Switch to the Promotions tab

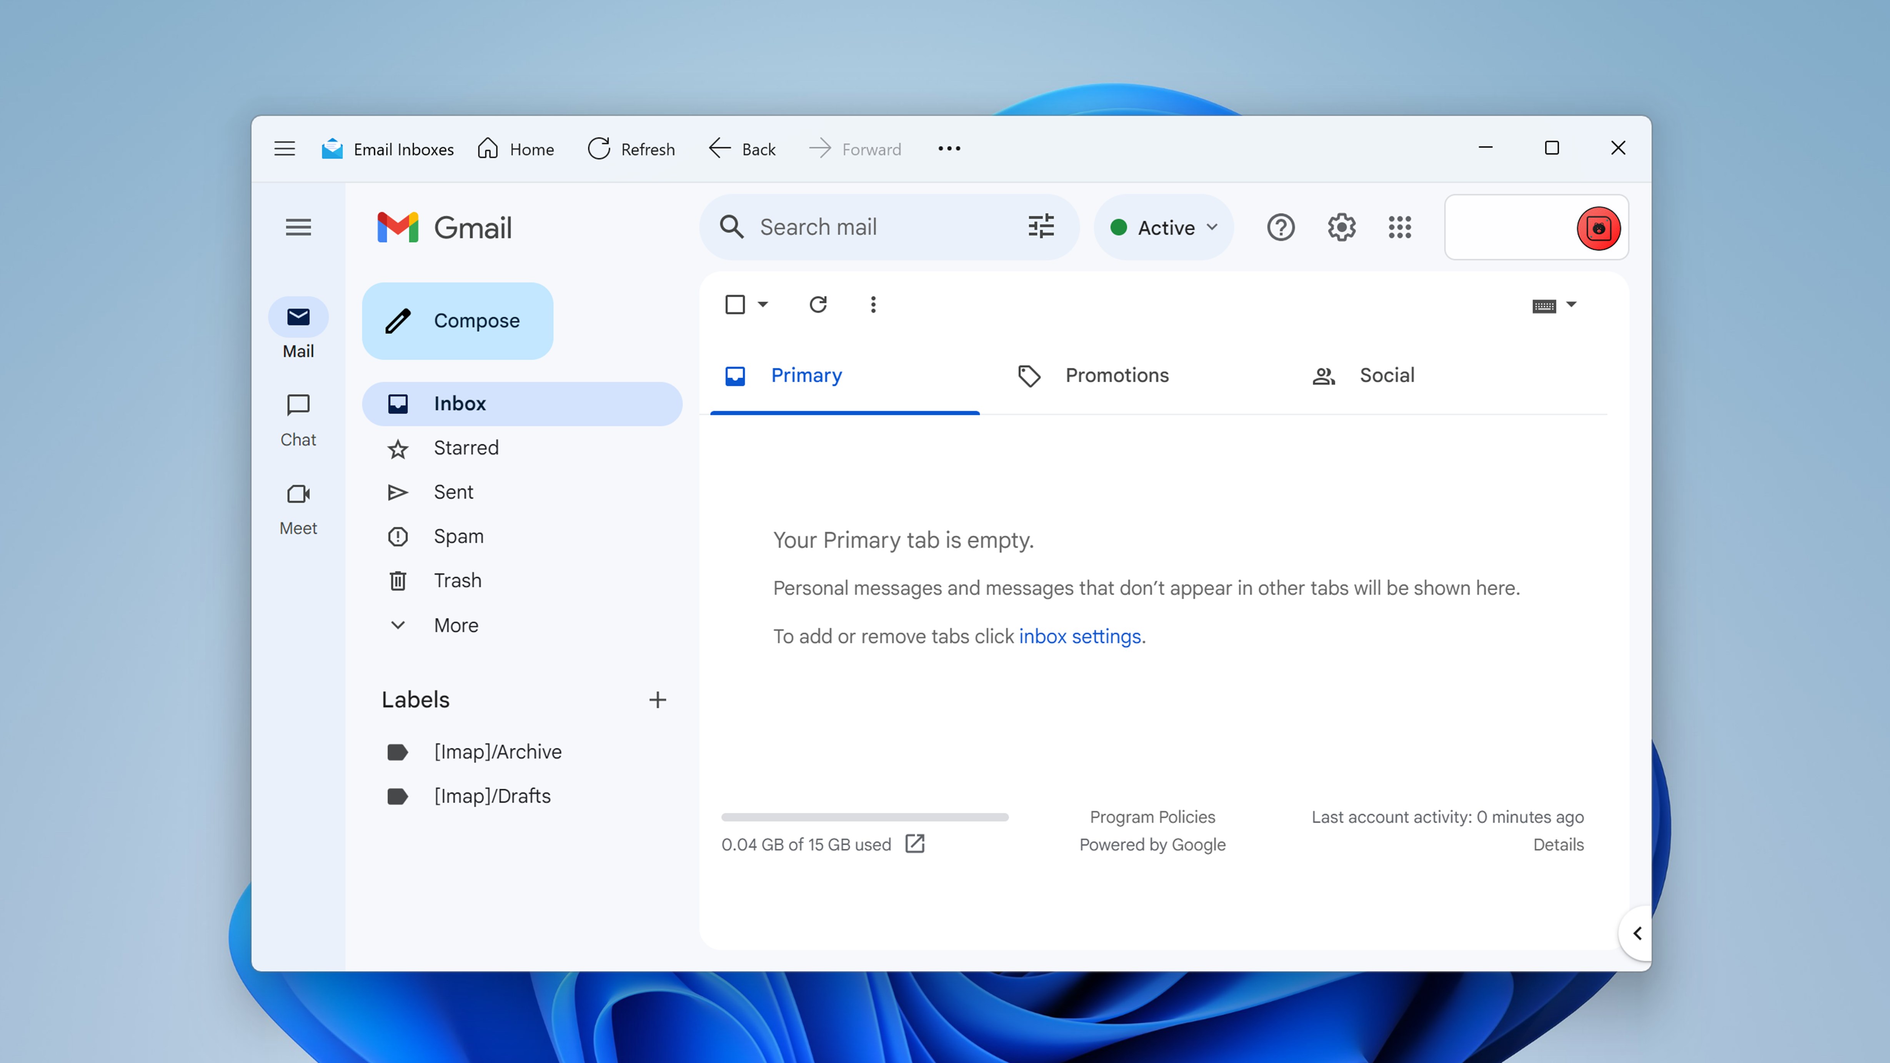coord(1116,376)
